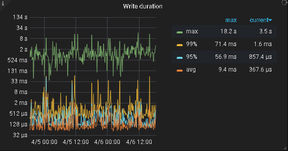Click the 4/5 00:00 time axis label
This screenshot has width=288, height=151.
pos(44,142)
